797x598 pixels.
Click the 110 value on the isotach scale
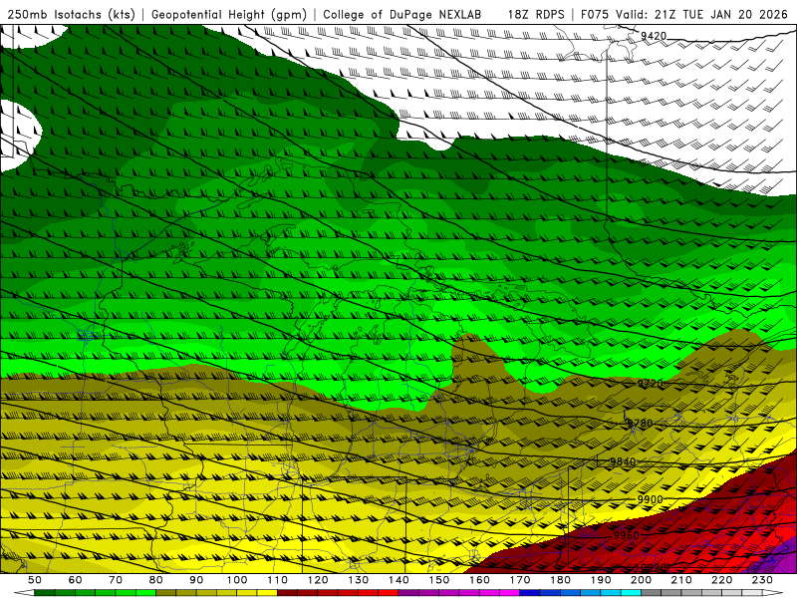[x=278, y=580]
